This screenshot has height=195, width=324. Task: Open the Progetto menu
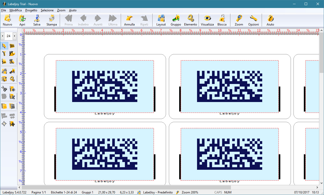31,10
